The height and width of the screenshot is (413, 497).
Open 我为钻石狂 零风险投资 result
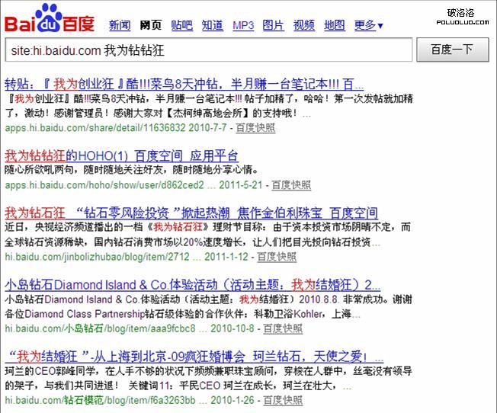click(x=191, y=213)
